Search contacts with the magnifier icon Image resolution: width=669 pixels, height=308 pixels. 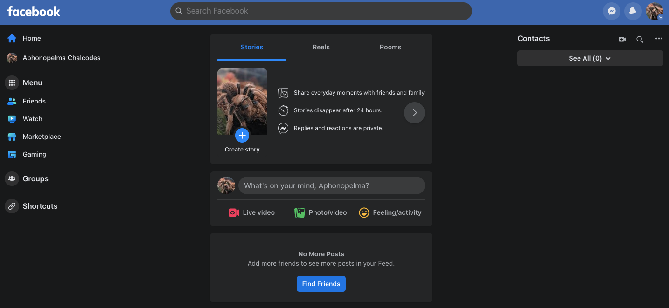click(640, 40)
